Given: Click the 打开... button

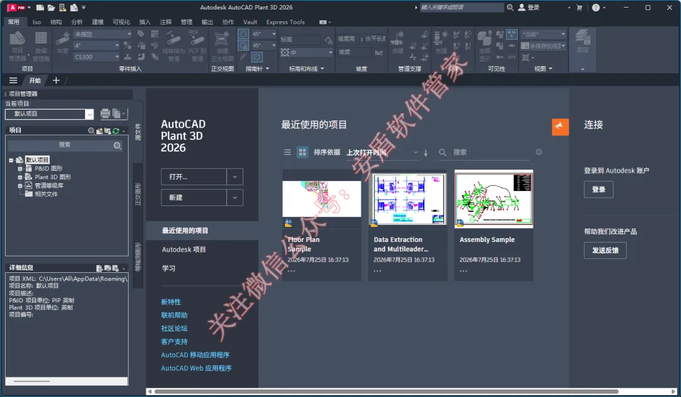Looking at the screenshot, I should [194, 176].
